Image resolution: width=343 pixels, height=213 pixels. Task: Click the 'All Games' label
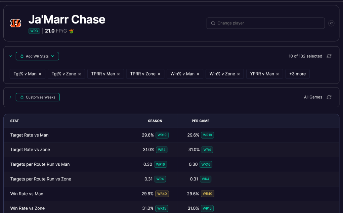pos(313,97)
